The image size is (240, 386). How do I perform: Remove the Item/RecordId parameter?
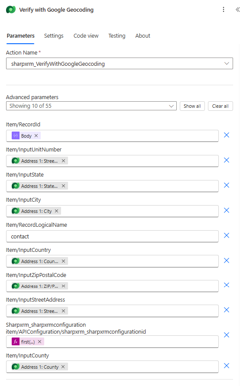[227, 135]
